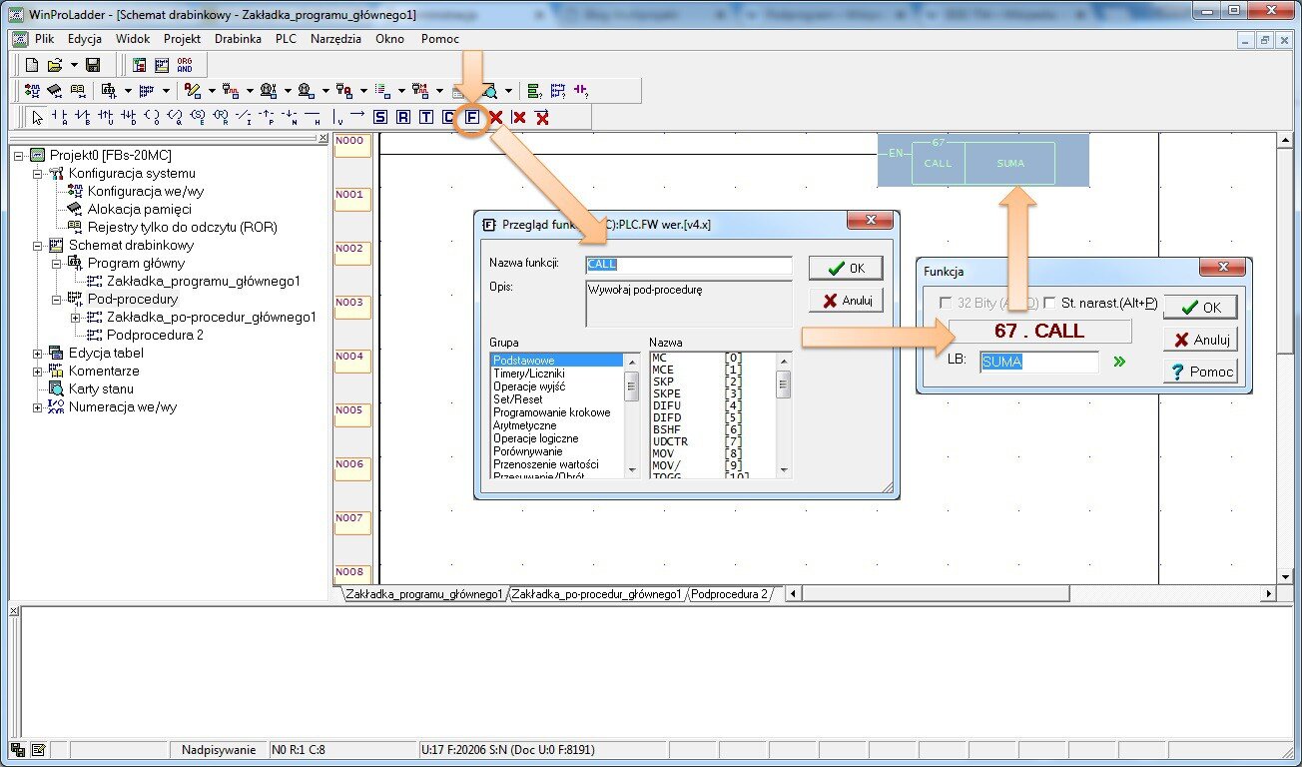Screen dimensions: 1302x767
Task: Open the dropdown arrow next to Open icon
Action: [x=74, y=65]
